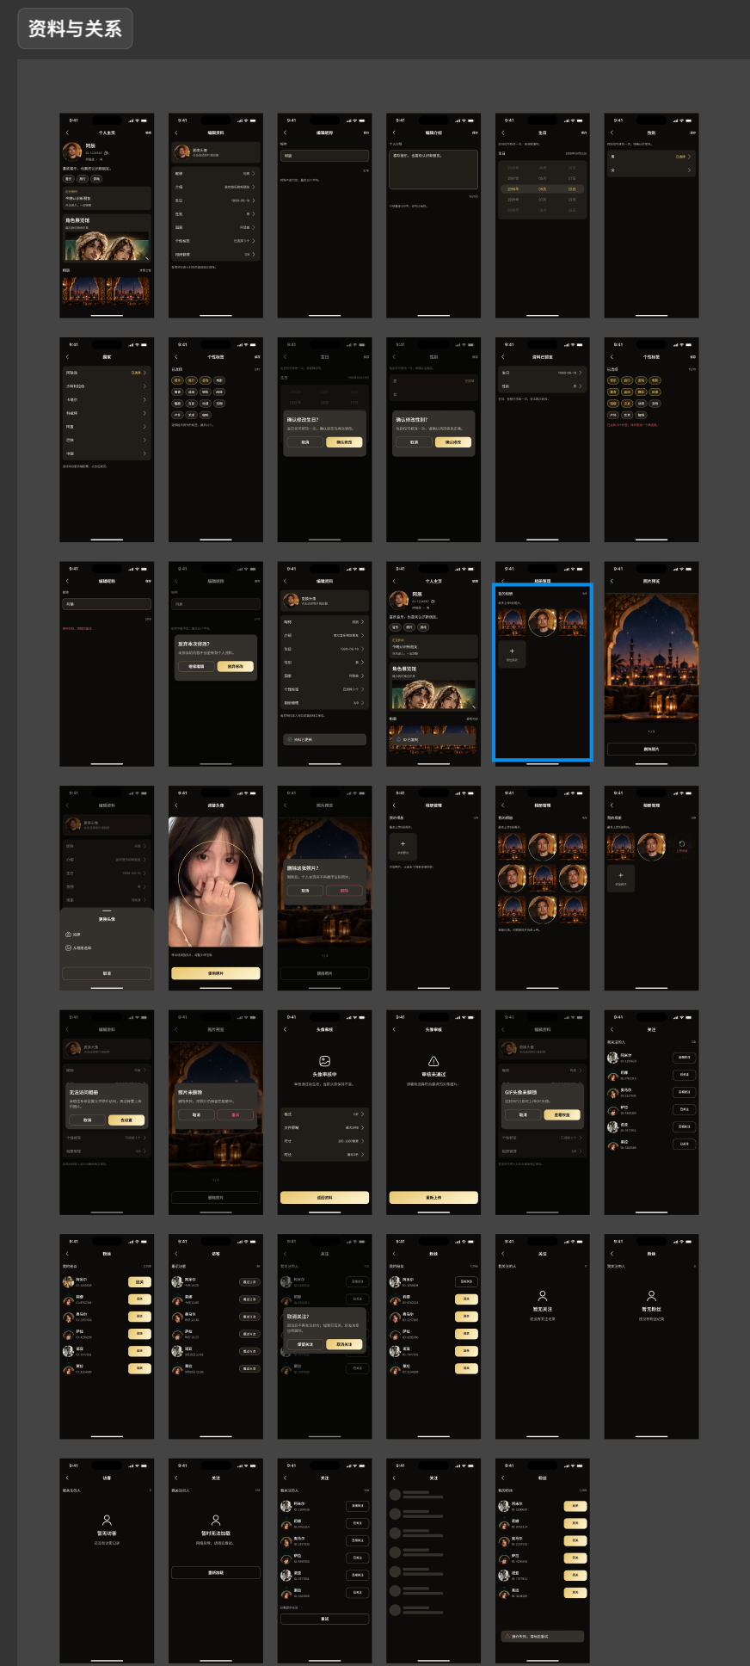This screenshot has width=750, height=1666.
Task: Click the back arrow on the 国家 screen
Action: pos(67,357)
